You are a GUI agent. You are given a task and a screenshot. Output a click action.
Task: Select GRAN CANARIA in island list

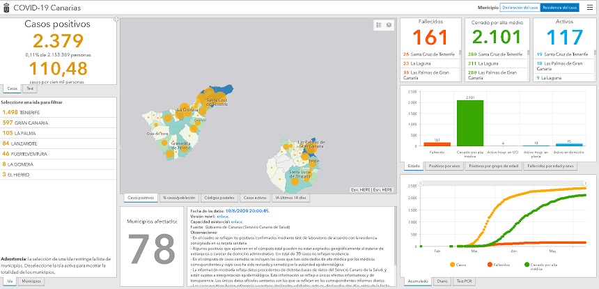click(x=24, y=123)
